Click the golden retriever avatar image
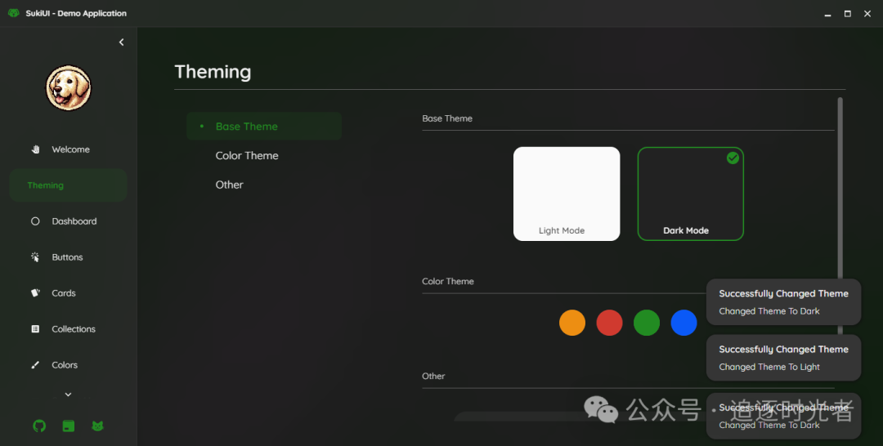The image size is (883, 446). 69,88
